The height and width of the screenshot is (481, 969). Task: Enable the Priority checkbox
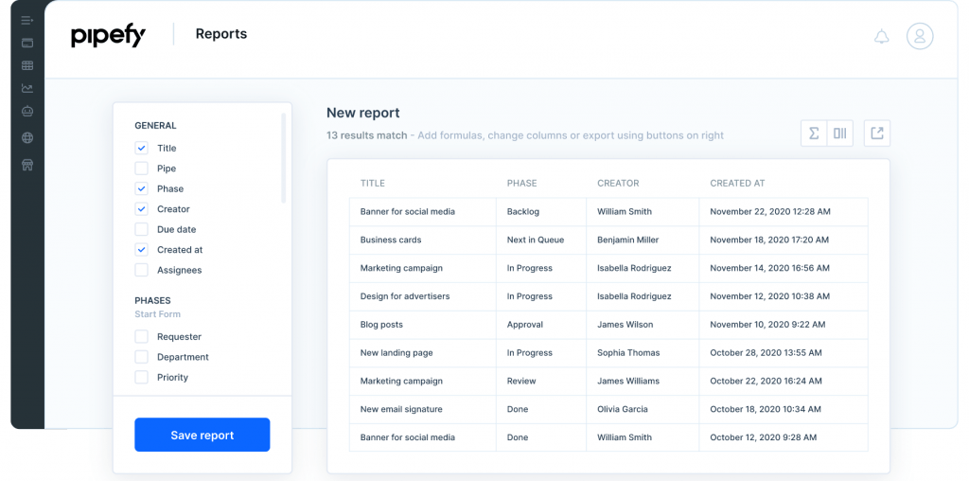click(x=142, y=377)
